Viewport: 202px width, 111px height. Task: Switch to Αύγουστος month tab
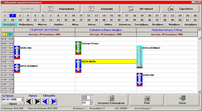(x=125, y=24)
